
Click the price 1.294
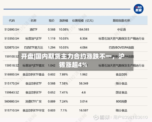tap(52, 48)
